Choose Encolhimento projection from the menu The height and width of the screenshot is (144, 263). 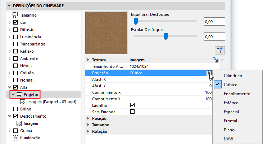(x=237, y=94)
